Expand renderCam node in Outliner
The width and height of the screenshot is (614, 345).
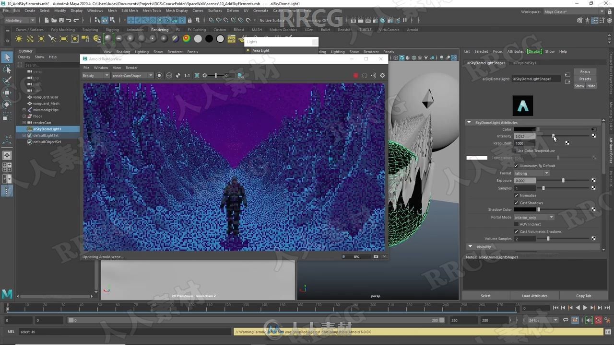(x=24, y=123)
